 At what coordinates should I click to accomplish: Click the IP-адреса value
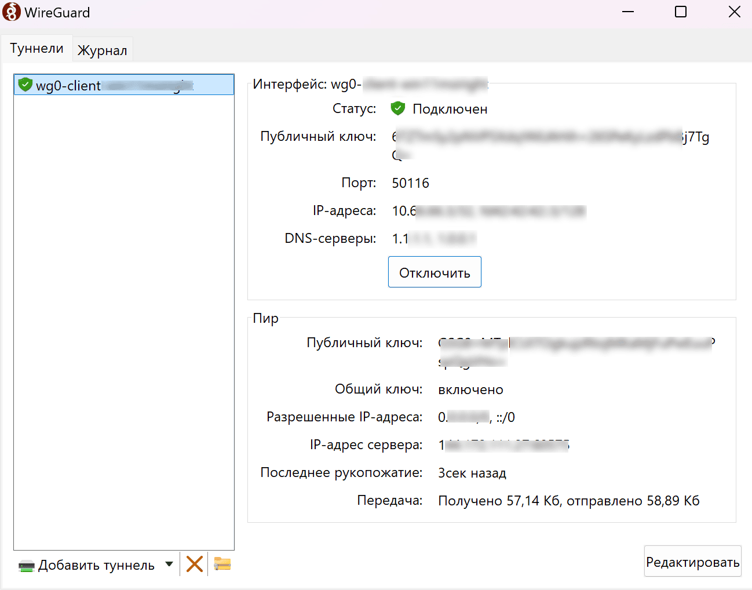pos(489,211)
